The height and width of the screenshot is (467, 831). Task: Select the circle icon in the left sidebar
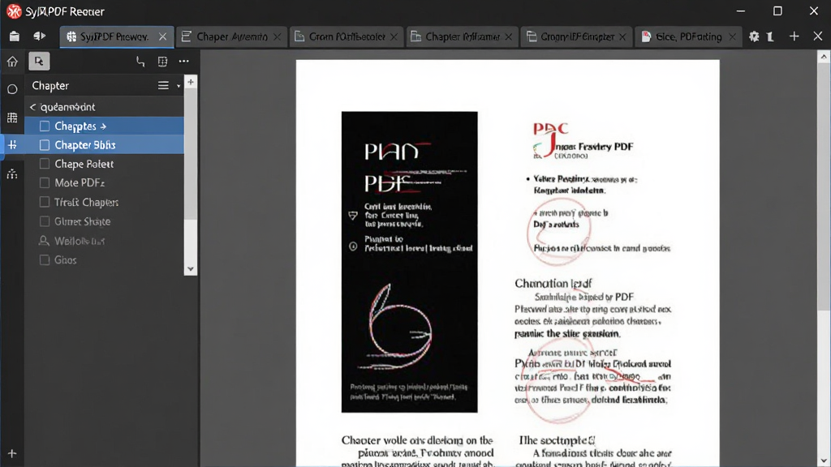pyautogui.click(x=12, y=89)
